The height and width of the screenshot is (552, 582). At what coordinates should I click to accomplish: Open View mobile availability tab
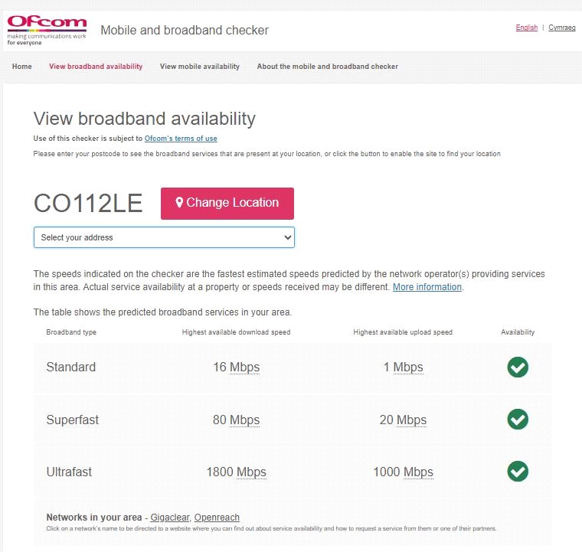pyautogui.click(x=200, y=67)
